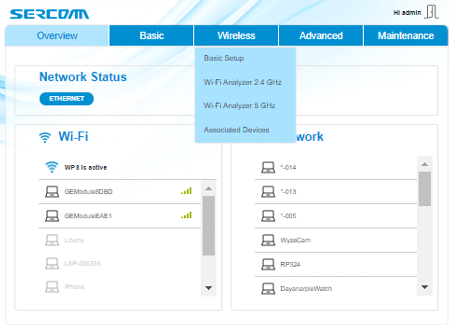Open Associated Devices menu entry

coord(236,130)
